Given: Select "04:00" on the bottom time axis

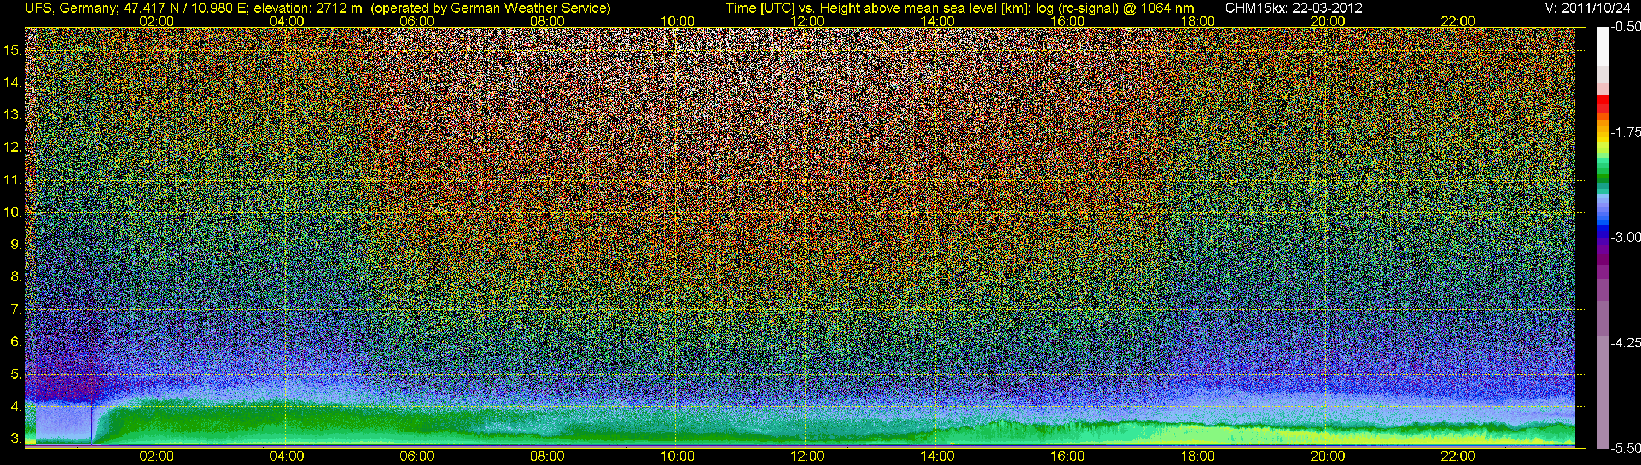Looking at the screenshot, I should [287, 456].
